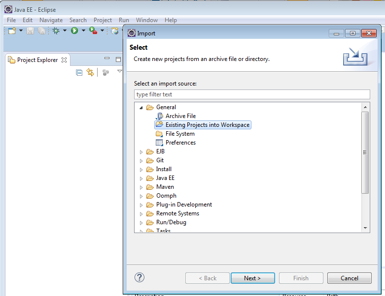Open the Debug dropdown arrow
The width and height of the screenshot is (385, 296).
tap(65, 30)
